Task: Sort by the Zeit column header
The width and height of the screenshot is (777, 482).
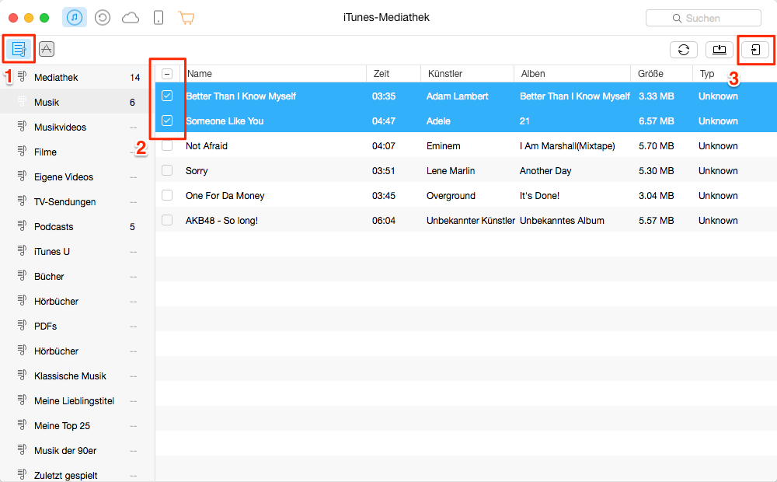Action: 393,74
